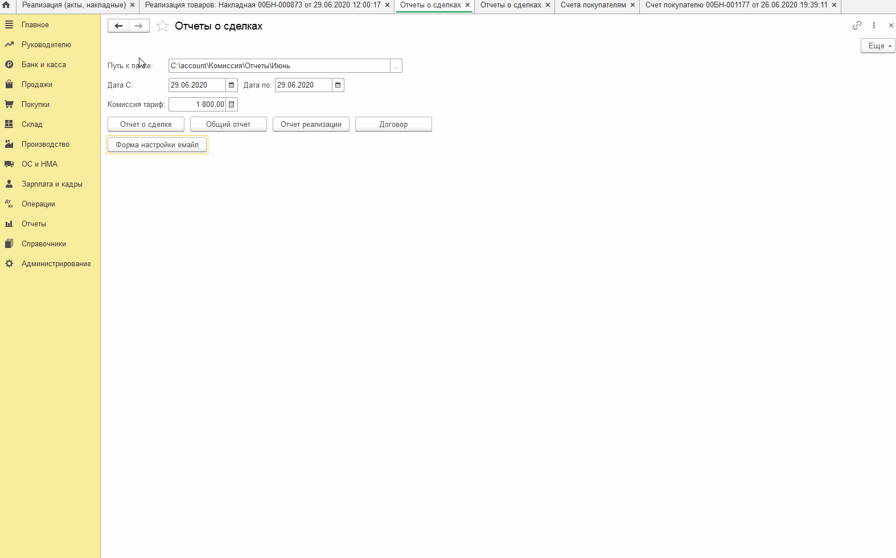Switch to the Счета покупателям tab
Screen dimensions: 896x558
click(593, 5)
